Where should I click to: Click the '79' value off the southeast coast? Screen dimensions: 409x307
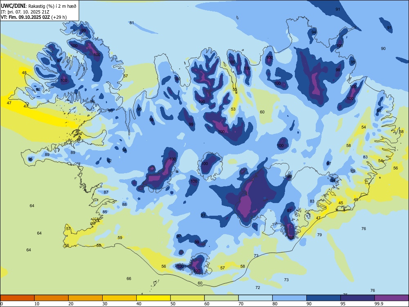[319, 235]
